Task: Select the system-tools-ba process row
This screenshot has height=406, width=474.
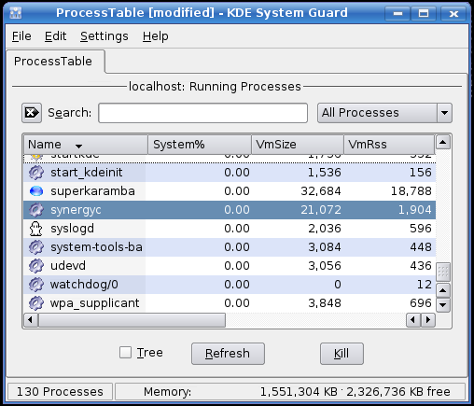Action: (x=230, y=247)
